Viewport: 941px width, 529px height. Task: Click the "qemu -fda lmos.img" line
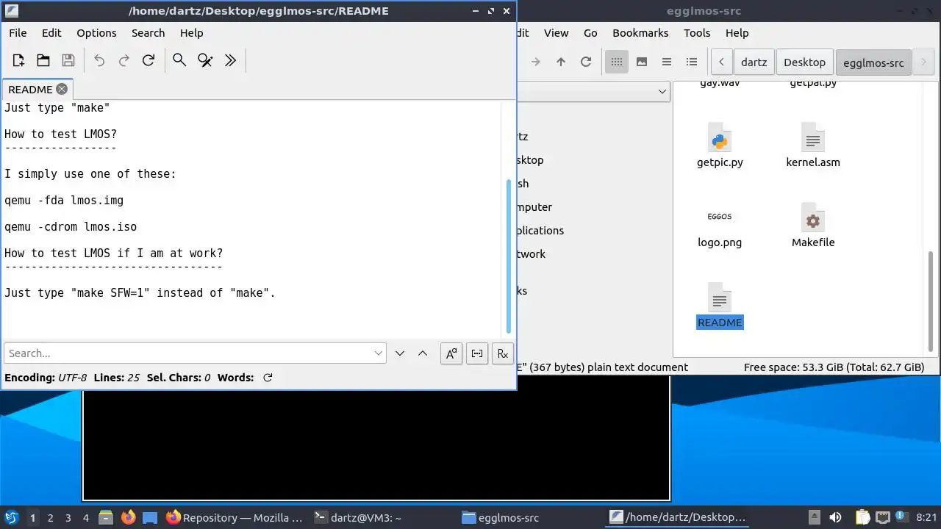click(64, 200)
